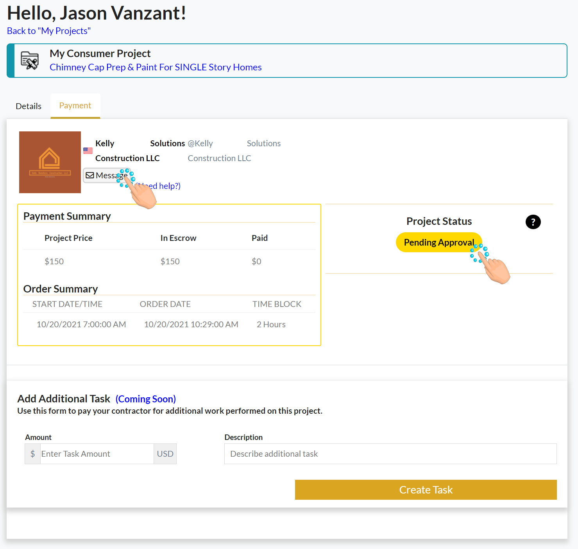Click the US flag icon beside contractor name

(88, 151)
